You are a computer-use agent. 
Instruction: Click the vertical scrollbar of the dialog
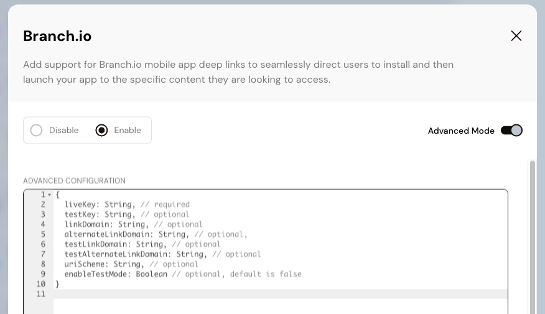coord(532,236)
